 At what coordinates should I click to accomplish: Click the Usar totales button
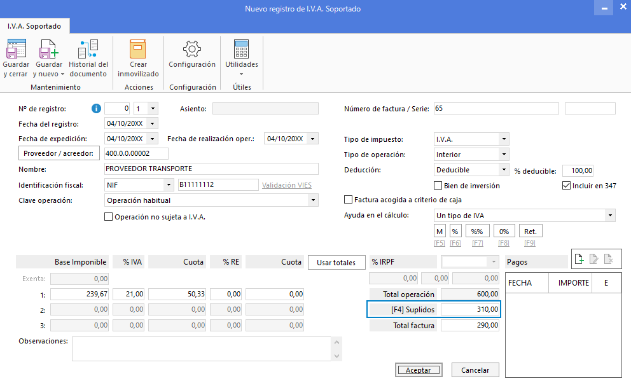(336, 263)
